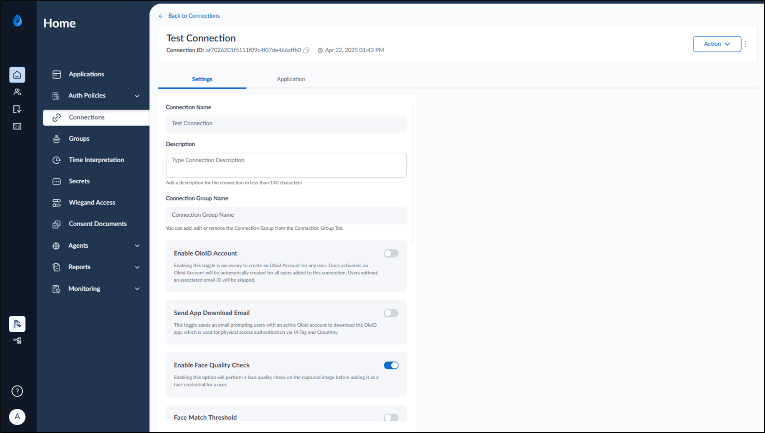Image resolution: width=765 pixels, height=433 pixels.
Task: Open Time Interpretation in the sidebar
Action: [x=96, y=160]
